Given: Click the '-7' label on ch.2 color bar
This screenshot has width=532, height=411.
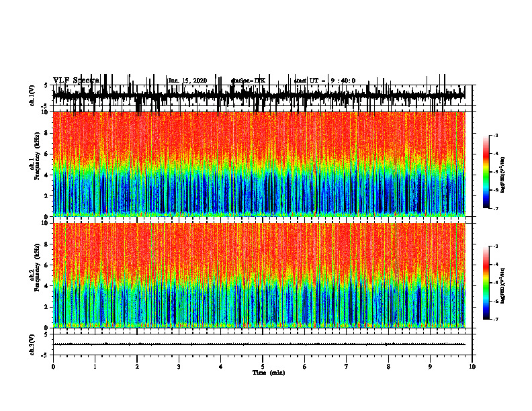Looking at the screenshot, I should pos(496,320).
